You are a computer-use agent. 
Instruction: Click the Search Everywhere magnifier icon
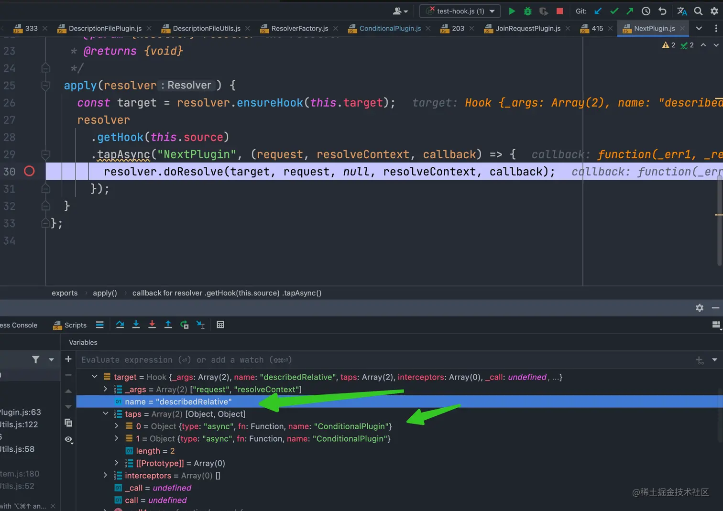[698, 11]
